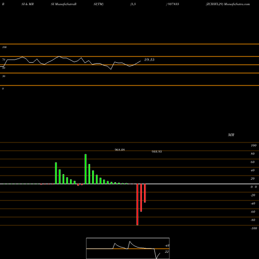Click the "30" RSI axis label
Image resolution: width=259 pixels, height=259 pixels.
tap(4, 76)
